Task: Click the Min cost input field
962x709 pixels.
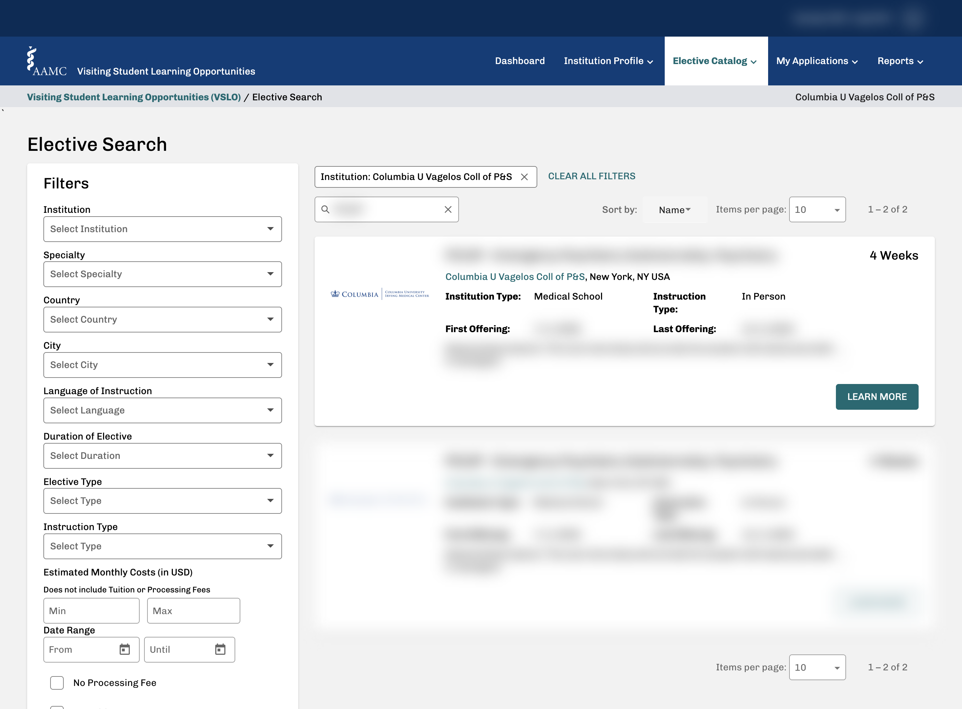Action: pos(92,611)
